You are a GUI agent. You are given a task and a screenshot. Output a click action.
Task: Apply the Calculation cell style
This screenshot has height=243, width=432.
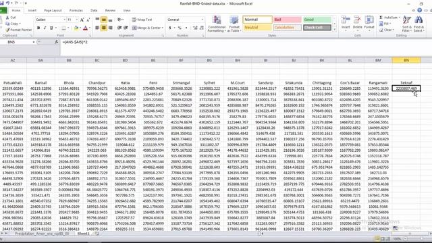click(x=287, y=28)
